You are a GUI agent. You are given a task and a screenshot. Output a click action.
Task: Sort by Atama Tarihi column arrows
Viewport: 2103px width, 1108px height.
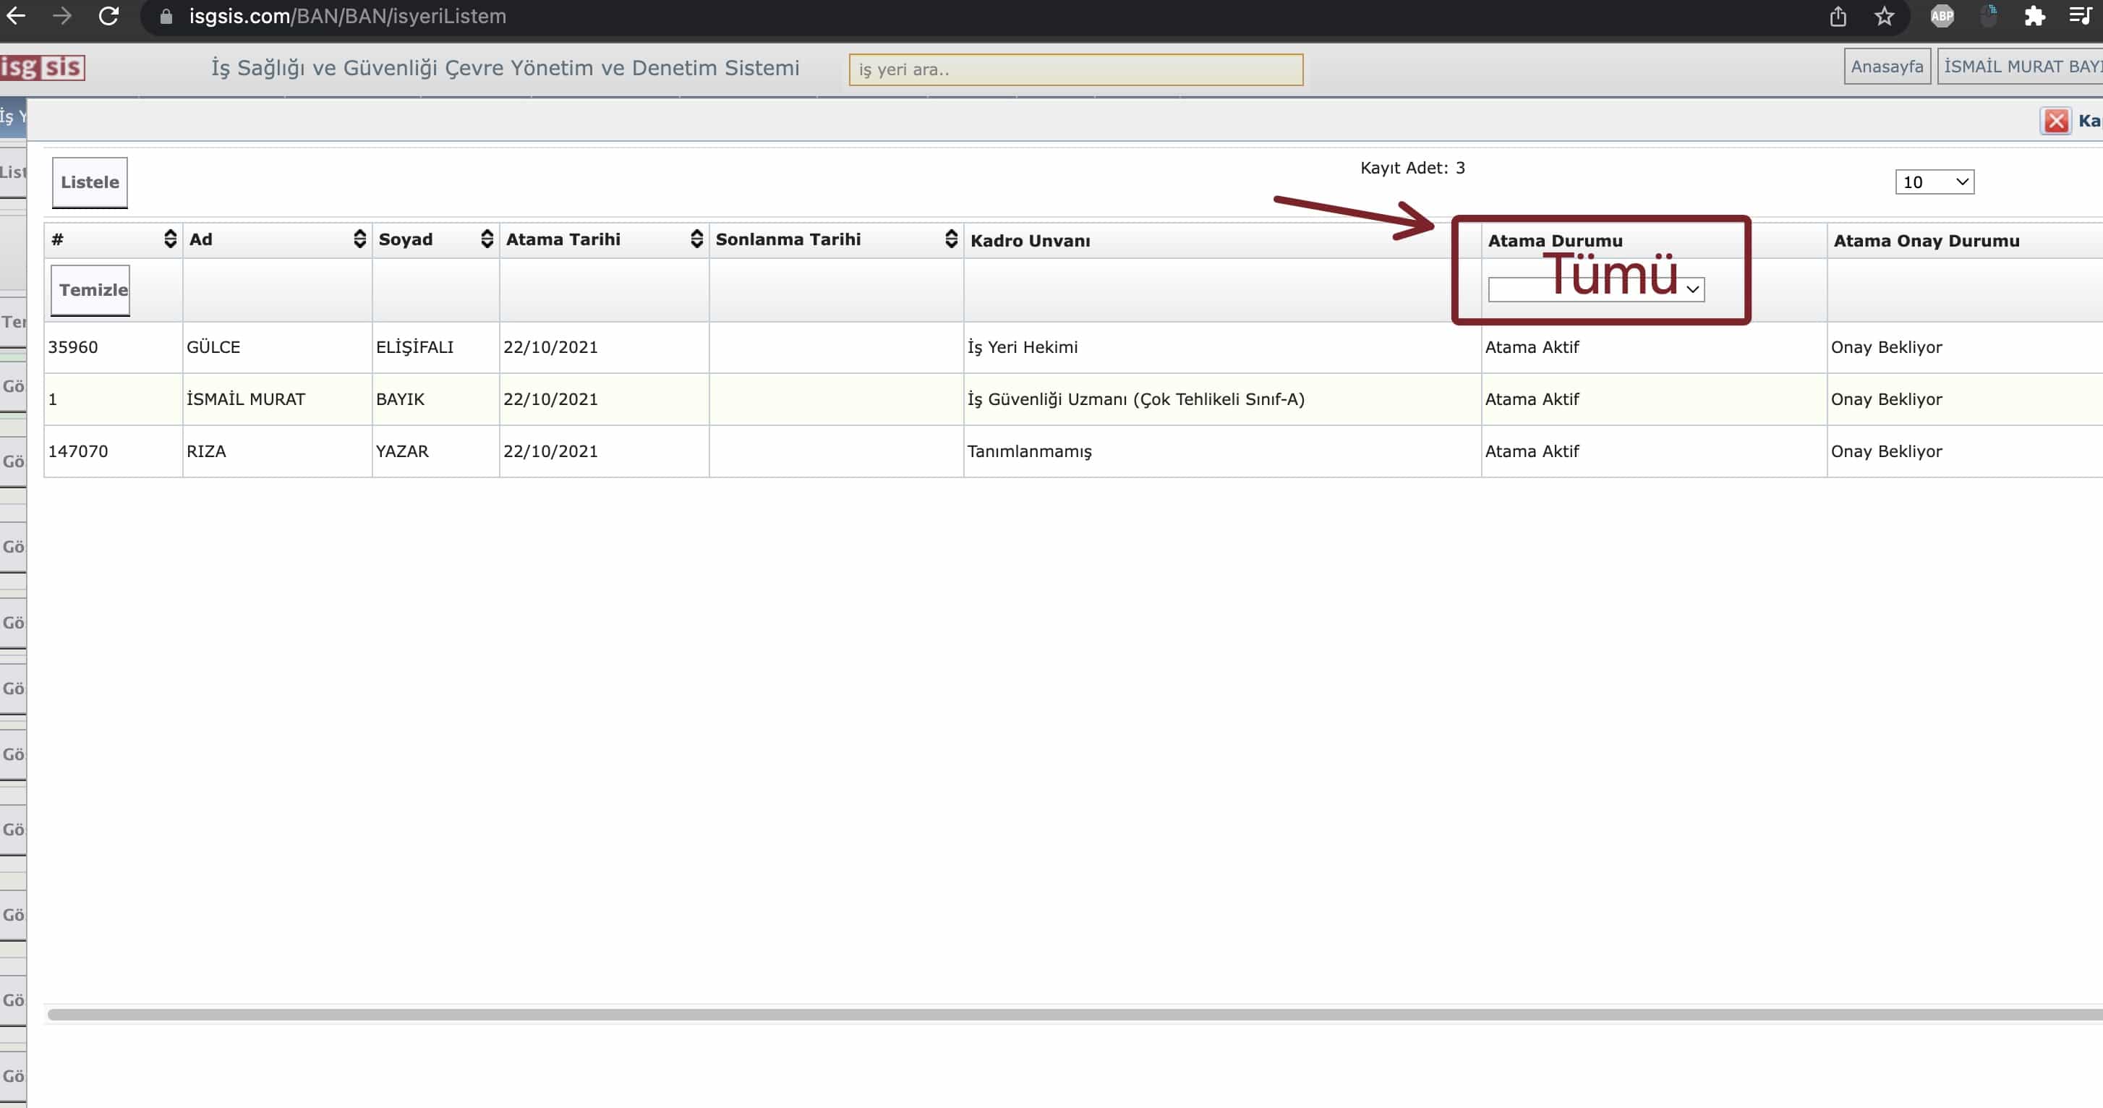696,239
